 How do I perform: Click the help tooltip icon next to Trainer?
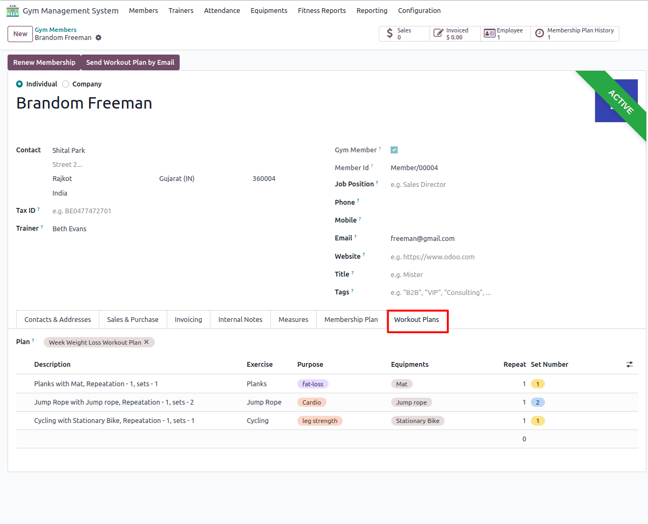(x=42, y=227)
